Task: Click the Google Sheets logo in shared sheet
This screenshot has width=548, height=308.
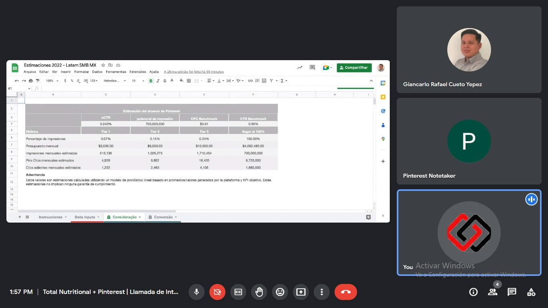Action: point(15,68)
